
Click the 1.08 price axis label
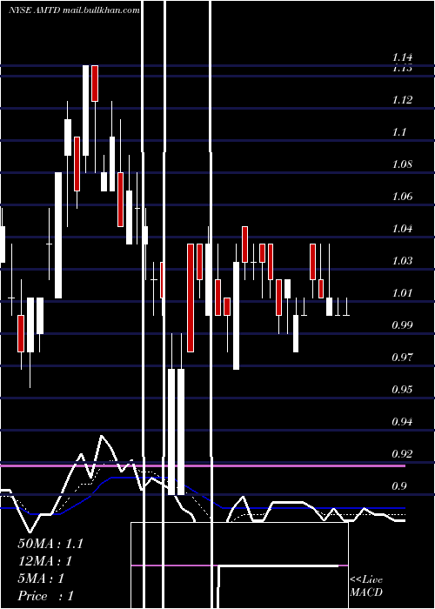point(402,164)
